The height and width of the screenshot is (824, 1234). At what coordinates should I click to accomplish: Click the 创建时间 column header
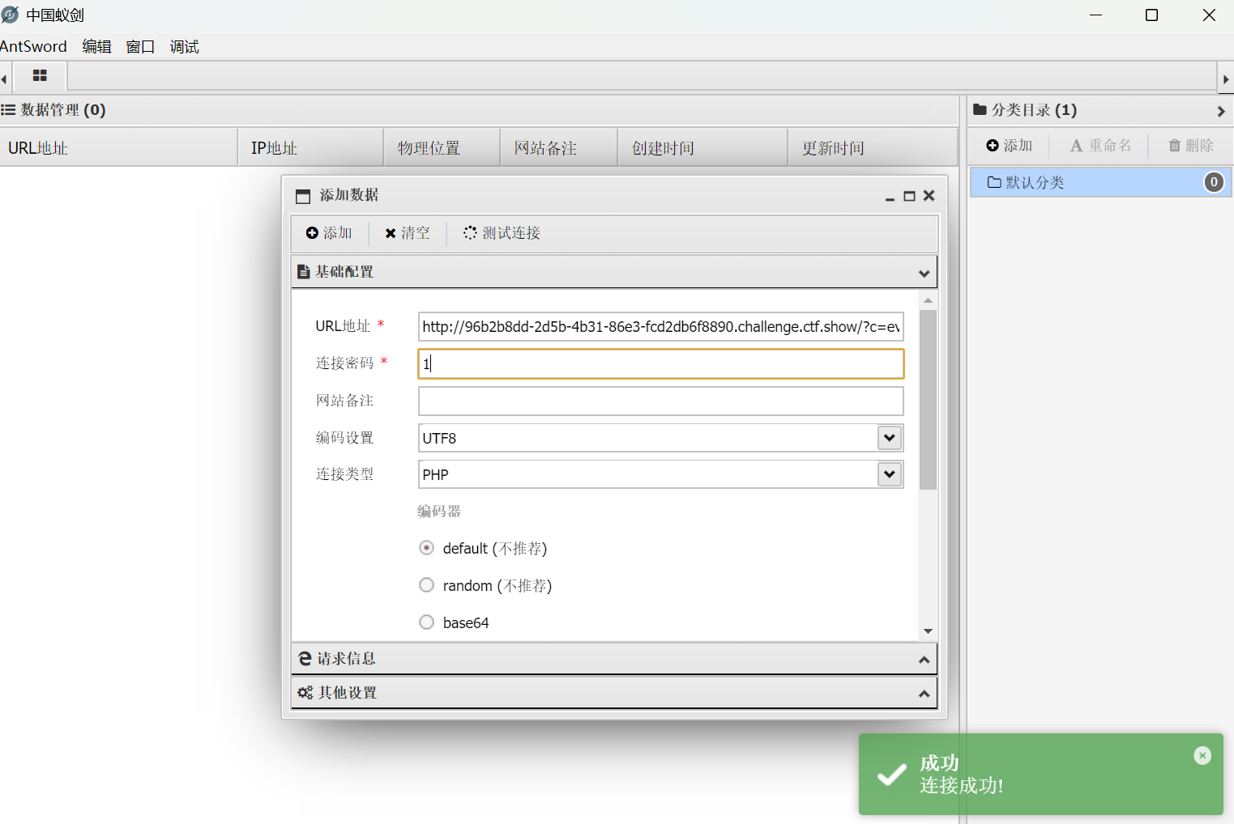703,148
